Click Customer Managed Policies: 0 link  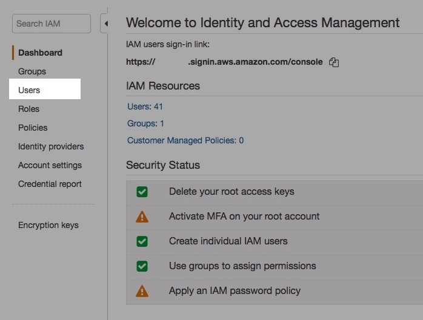(185, 140)
